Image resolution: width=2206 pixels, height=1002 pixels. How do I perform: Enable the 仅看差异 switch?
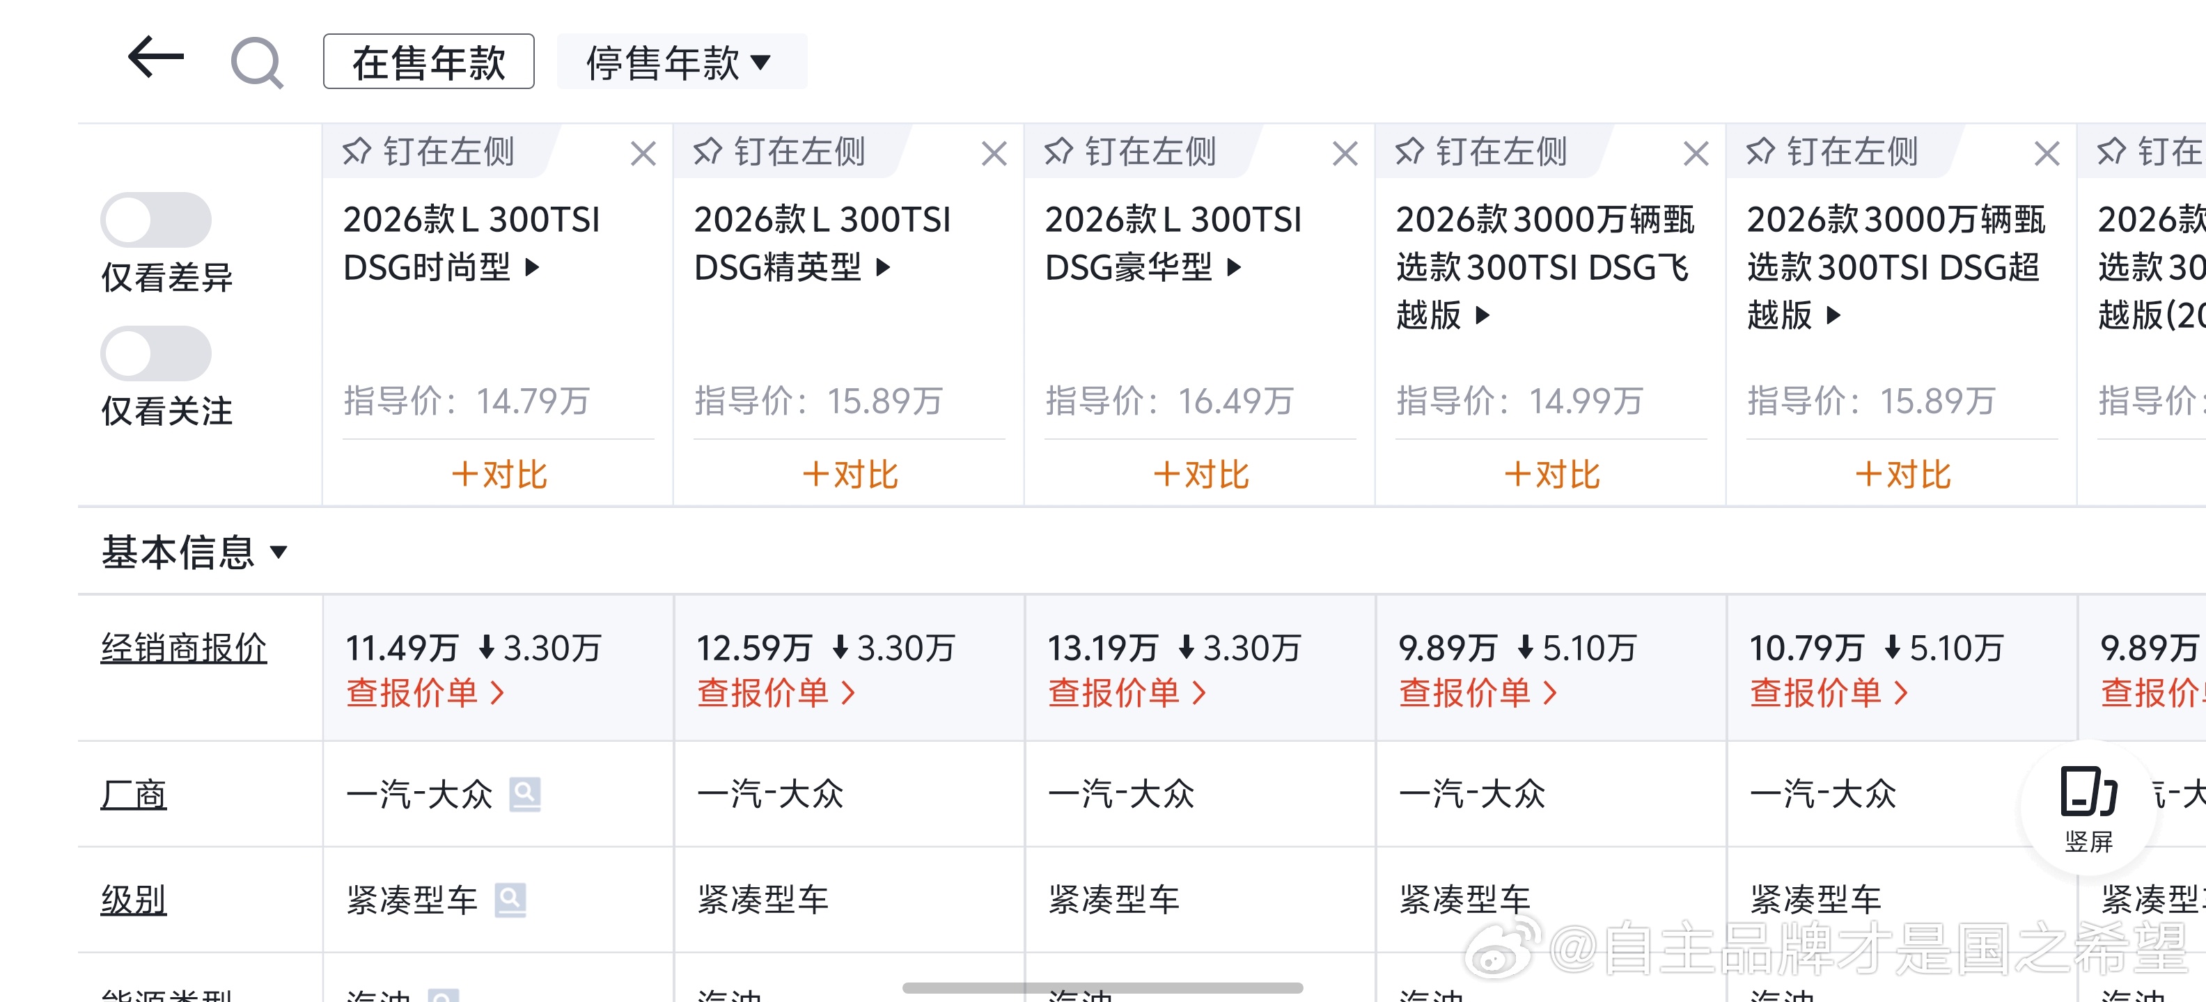click(156, 220)
